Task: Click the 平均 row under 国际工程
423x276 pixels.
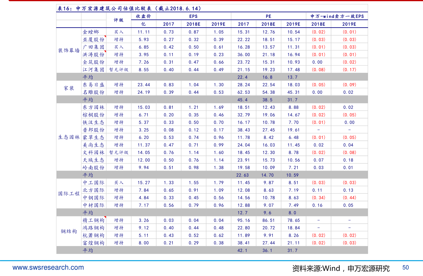Action: (88, 213)
